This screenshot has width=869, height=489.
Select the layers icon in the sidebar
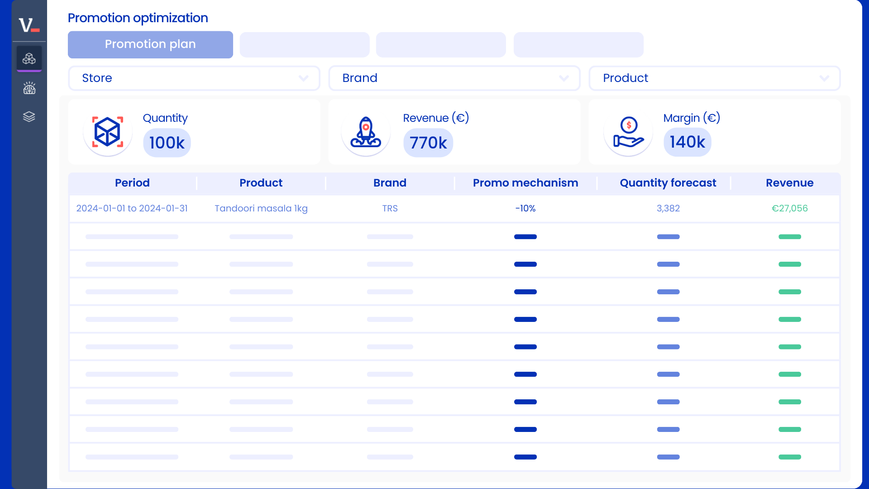pos(29,117)
